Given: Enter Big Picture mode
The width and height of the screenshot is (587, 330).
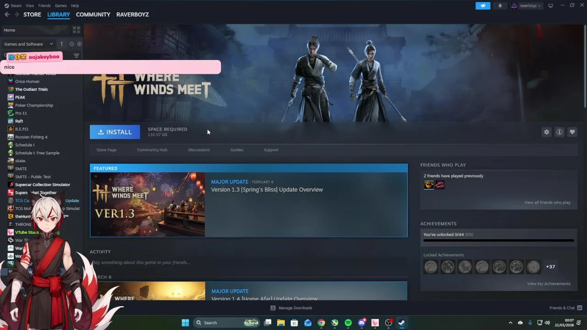Looking at the screenshot, I should [551, 5].
